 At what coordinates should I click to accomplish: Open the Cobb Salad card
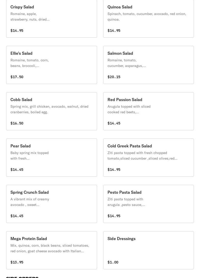point(51,111)
